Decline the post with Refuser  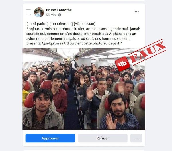103,138
